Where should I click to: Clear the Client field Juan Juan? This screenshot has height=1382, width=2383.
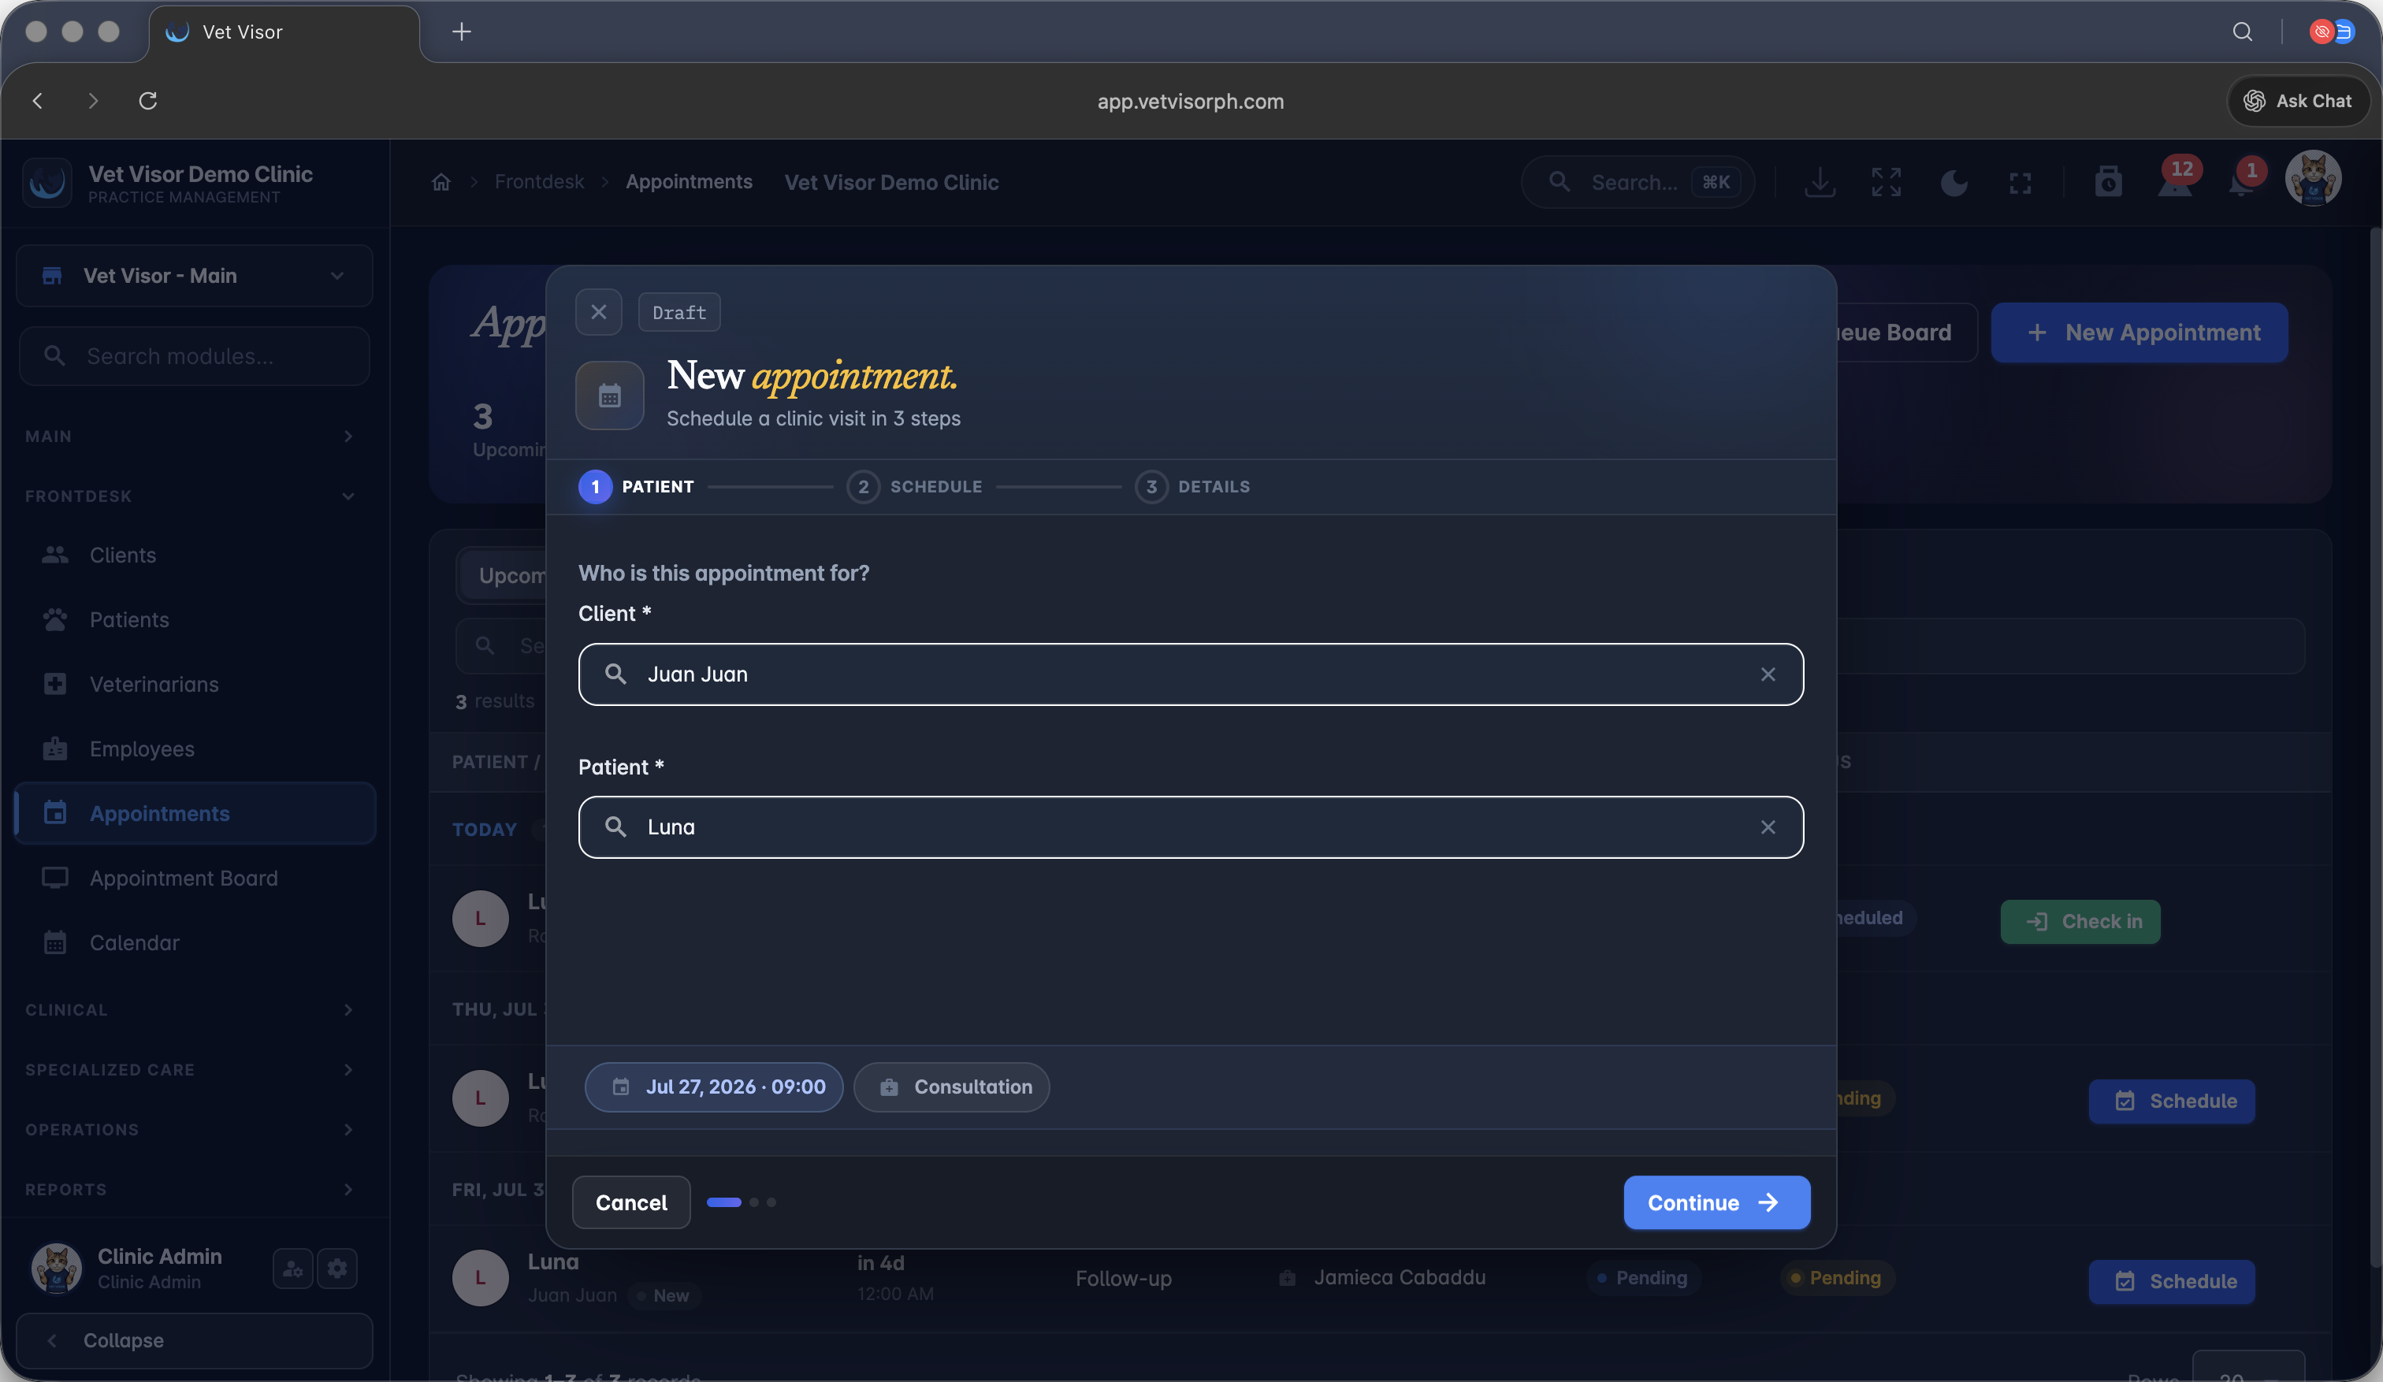pyautogui.click(x=1768, y=674)
